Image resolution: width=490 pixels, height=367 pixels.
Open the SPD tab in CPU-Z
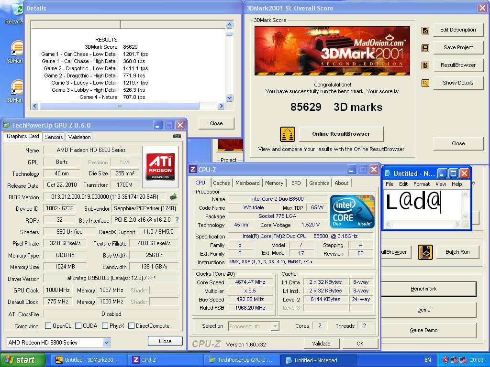click(x=296, y=183)
